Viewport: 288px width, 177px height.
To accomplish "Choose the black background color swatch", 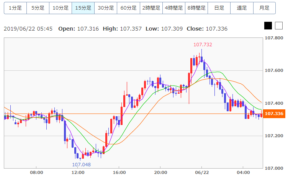I will [268, 26].
